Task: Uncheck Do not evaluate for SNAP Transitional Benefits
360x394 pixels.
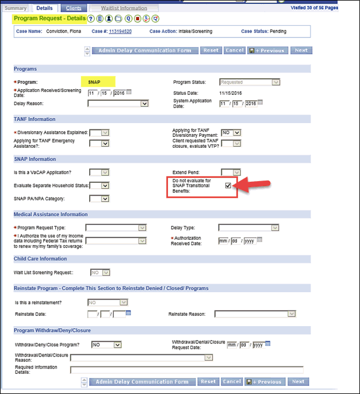Action: pyautogui.click(x=228, y=185)
